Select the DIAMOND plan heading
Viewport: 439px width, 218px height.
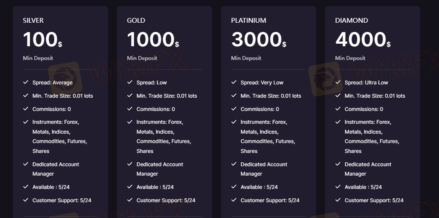352,20
